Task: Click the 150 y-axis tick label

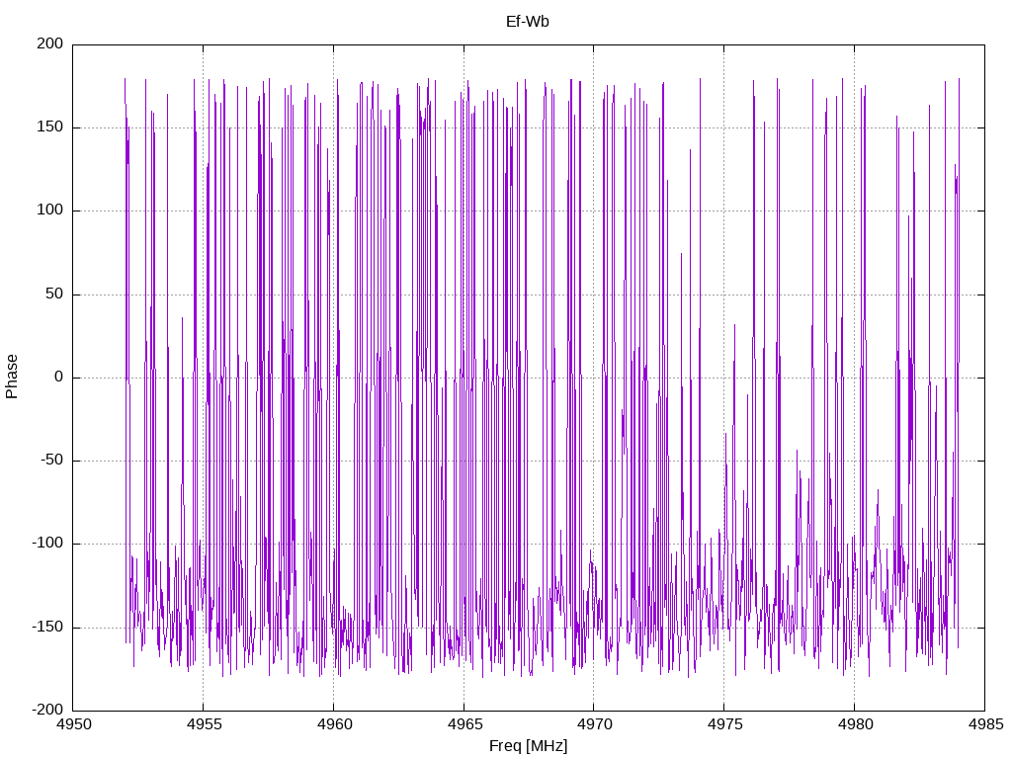Action: [x=50, y=127]
